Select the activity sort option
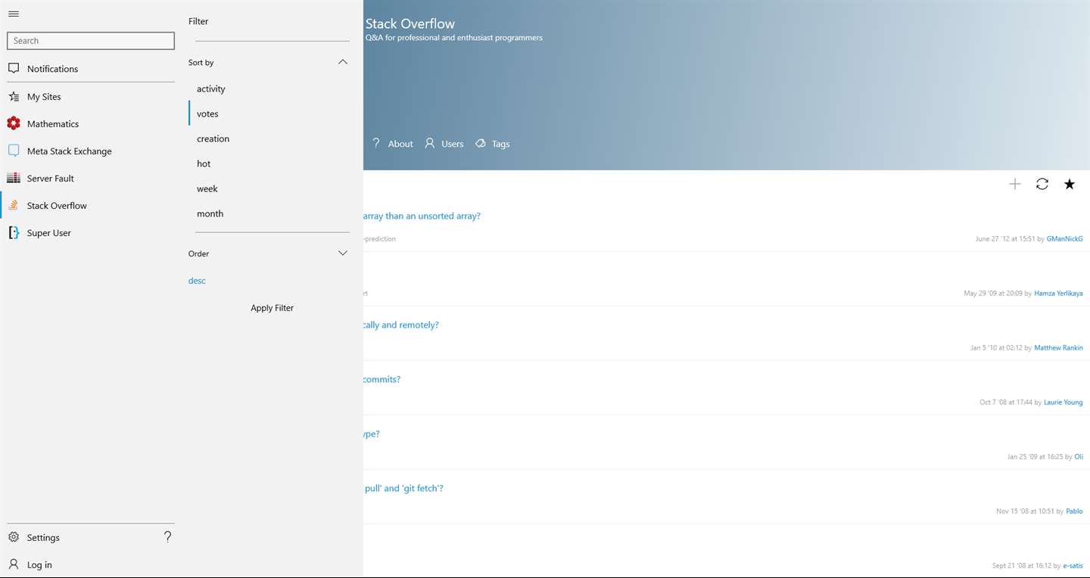Screen dimensions: 1090x578 click(x=211, y=89)
